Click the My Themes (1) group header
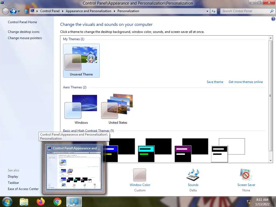This screenshot has height=207, width=276. (74, 39)
